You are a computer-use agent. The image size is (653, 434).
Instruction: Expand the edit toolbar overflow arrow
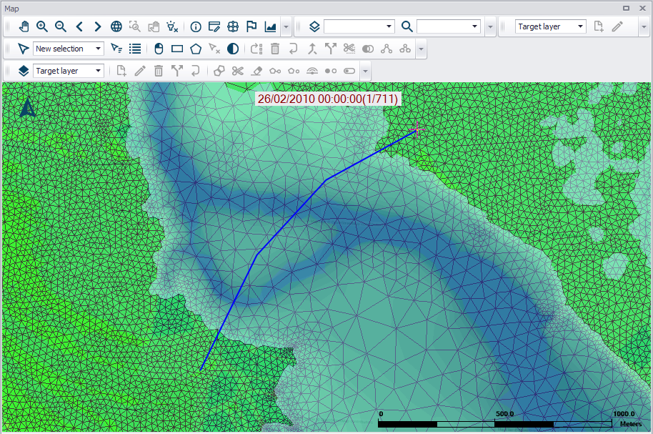pyautogui.click(x=365, y=71)
